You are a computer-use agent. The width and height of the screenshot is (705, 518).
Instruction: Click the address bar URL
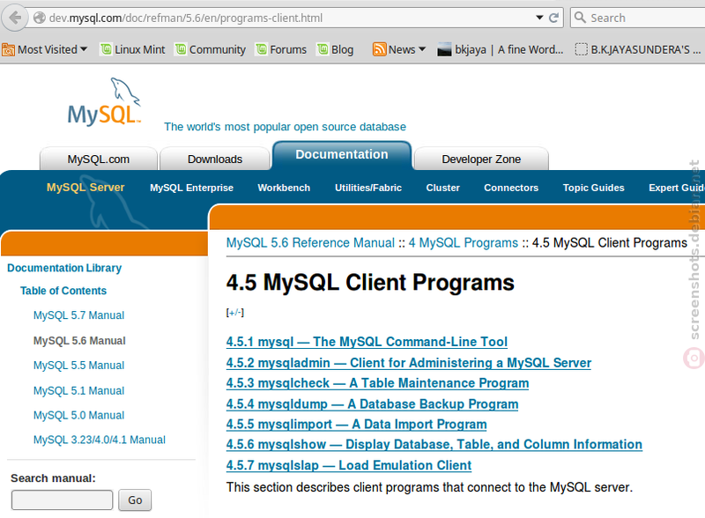(186, 18)
